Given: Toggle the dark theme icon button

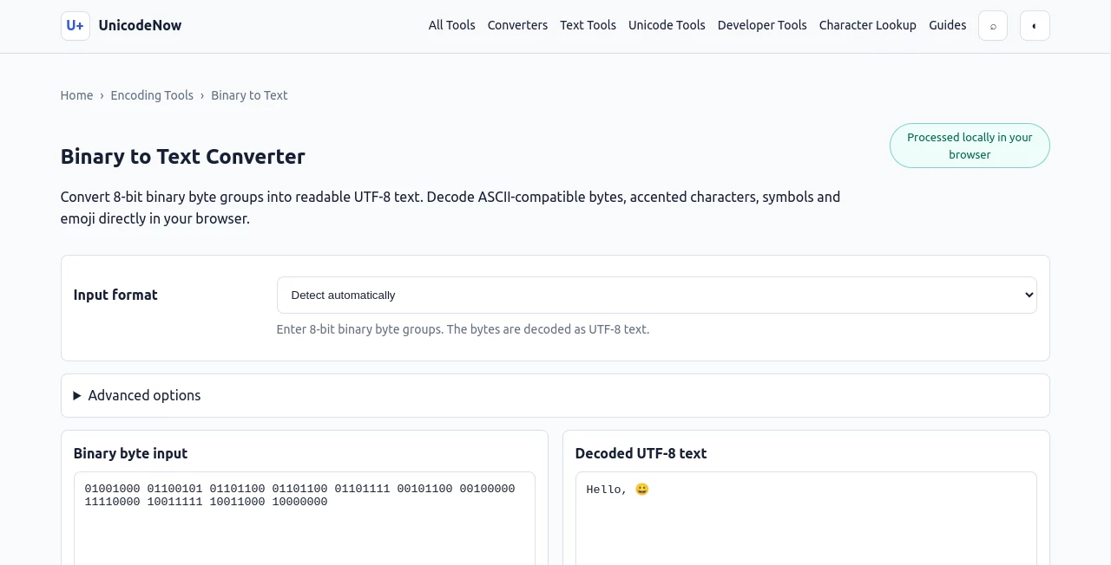Looking at the screenshot, I should (x=1035, y=26).
